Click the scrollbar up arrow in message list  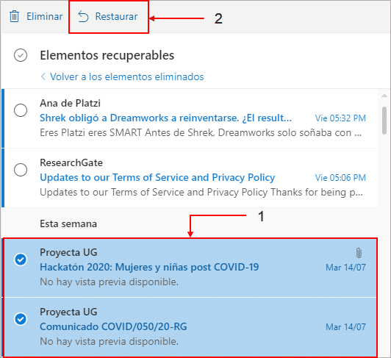pyautogui.click(x=384, y=96)
